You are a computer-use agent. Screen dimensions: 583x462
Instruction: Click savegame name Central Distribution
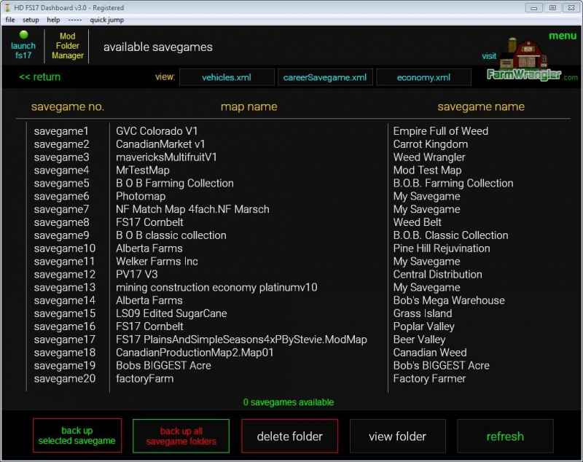[x=438, y=274]
